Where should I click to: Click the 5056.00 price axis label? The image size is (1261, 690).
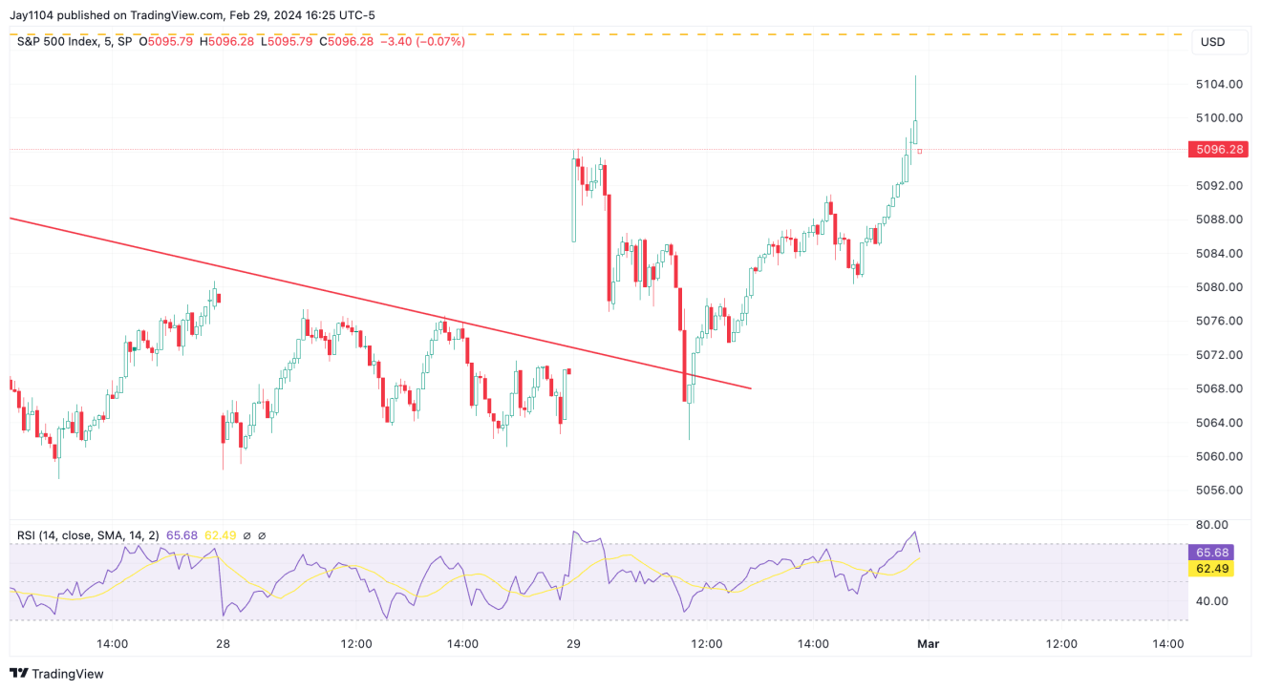click(1219, 491)
